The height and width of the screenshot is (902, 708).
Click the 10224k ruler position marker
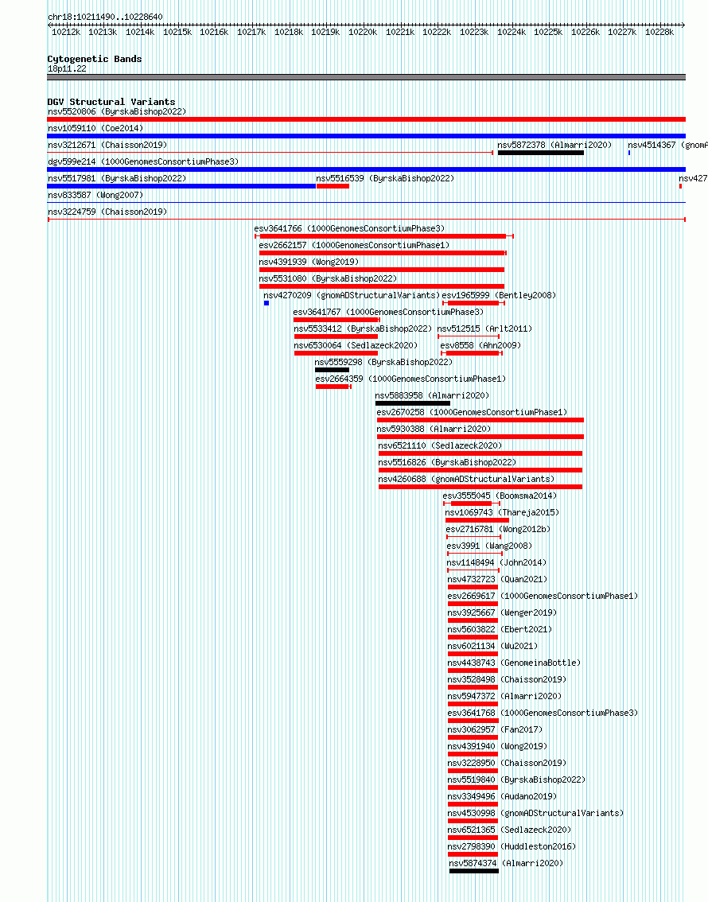[512, 32]
